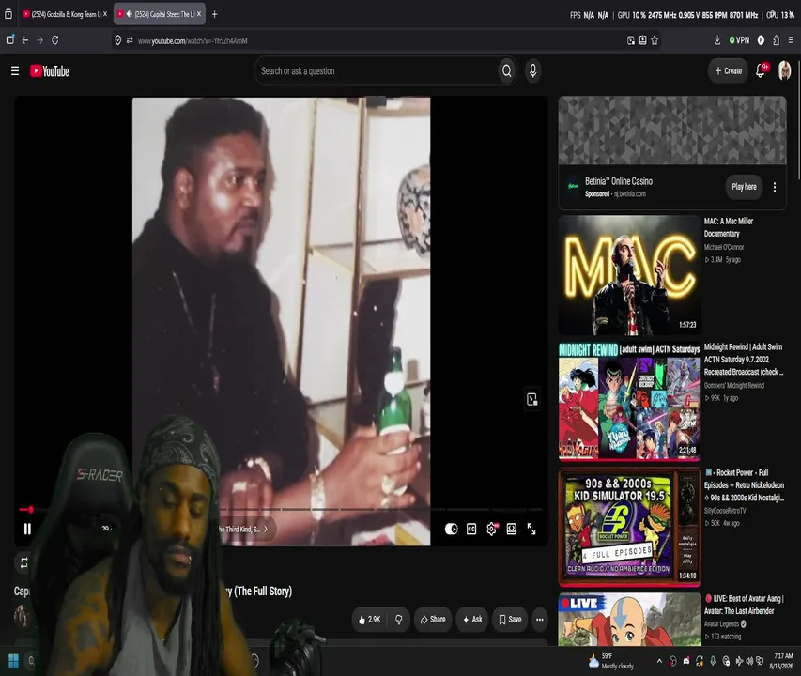Open the YouTube guide hamburger menu
801x676 pixels.
(15, 71)
